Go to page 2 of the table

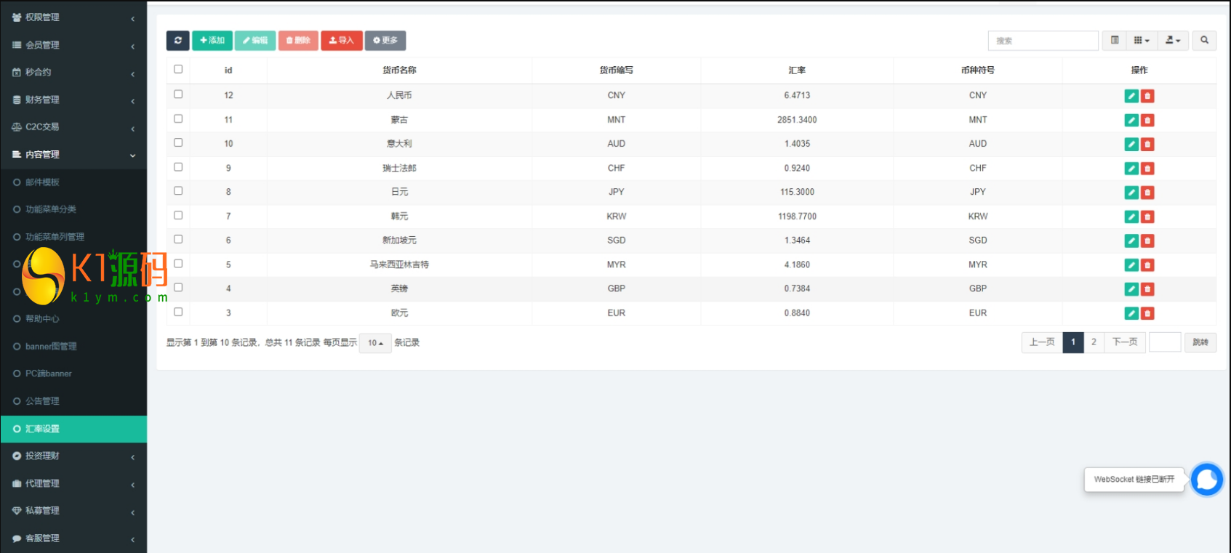(1094, 342)
